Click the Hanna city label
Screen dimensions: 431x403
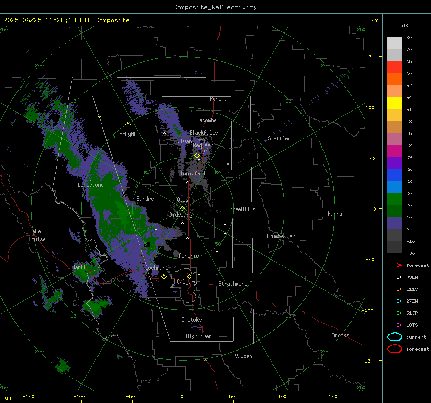335,214
